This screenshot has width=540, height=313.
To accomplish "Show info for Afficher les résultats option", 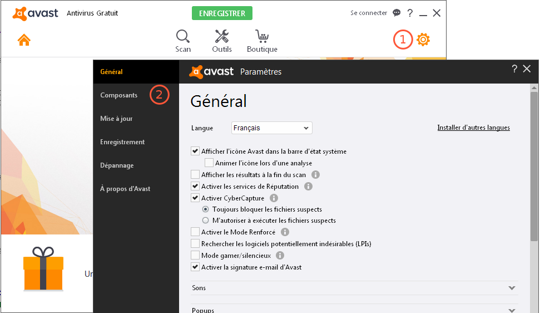I will click(x=315, y=175).
